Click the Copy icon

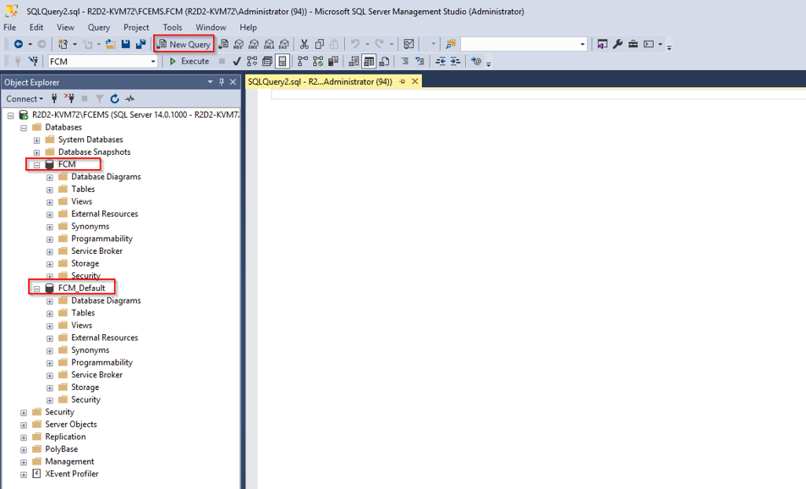click(319, 44)
